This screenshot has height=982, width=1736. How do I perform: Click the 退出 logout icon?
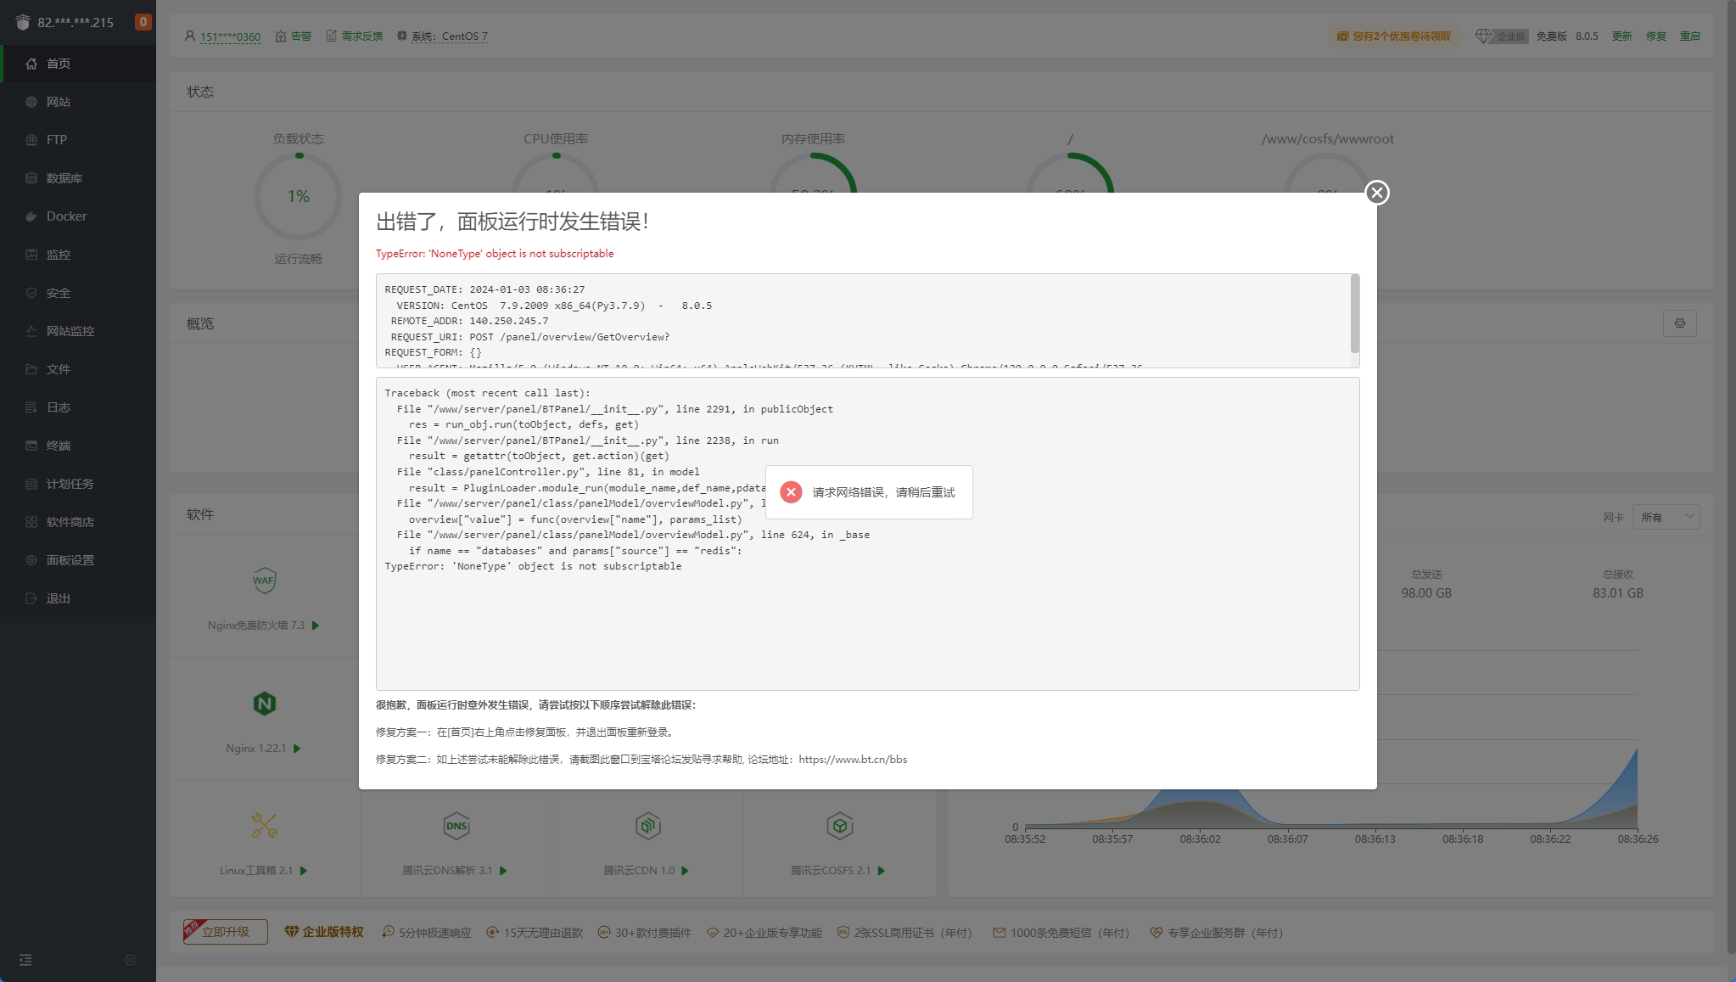tap(31, 598)
